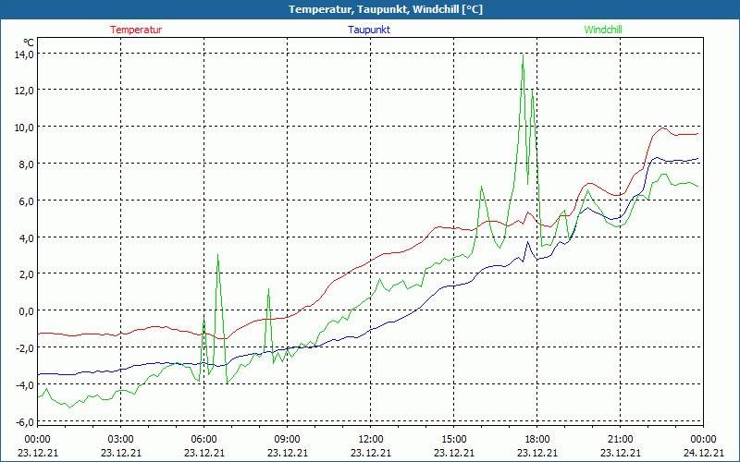Click the 06:00 time label on the x-axis
This screenshot has height=462, width=740.
pos(203,439)
